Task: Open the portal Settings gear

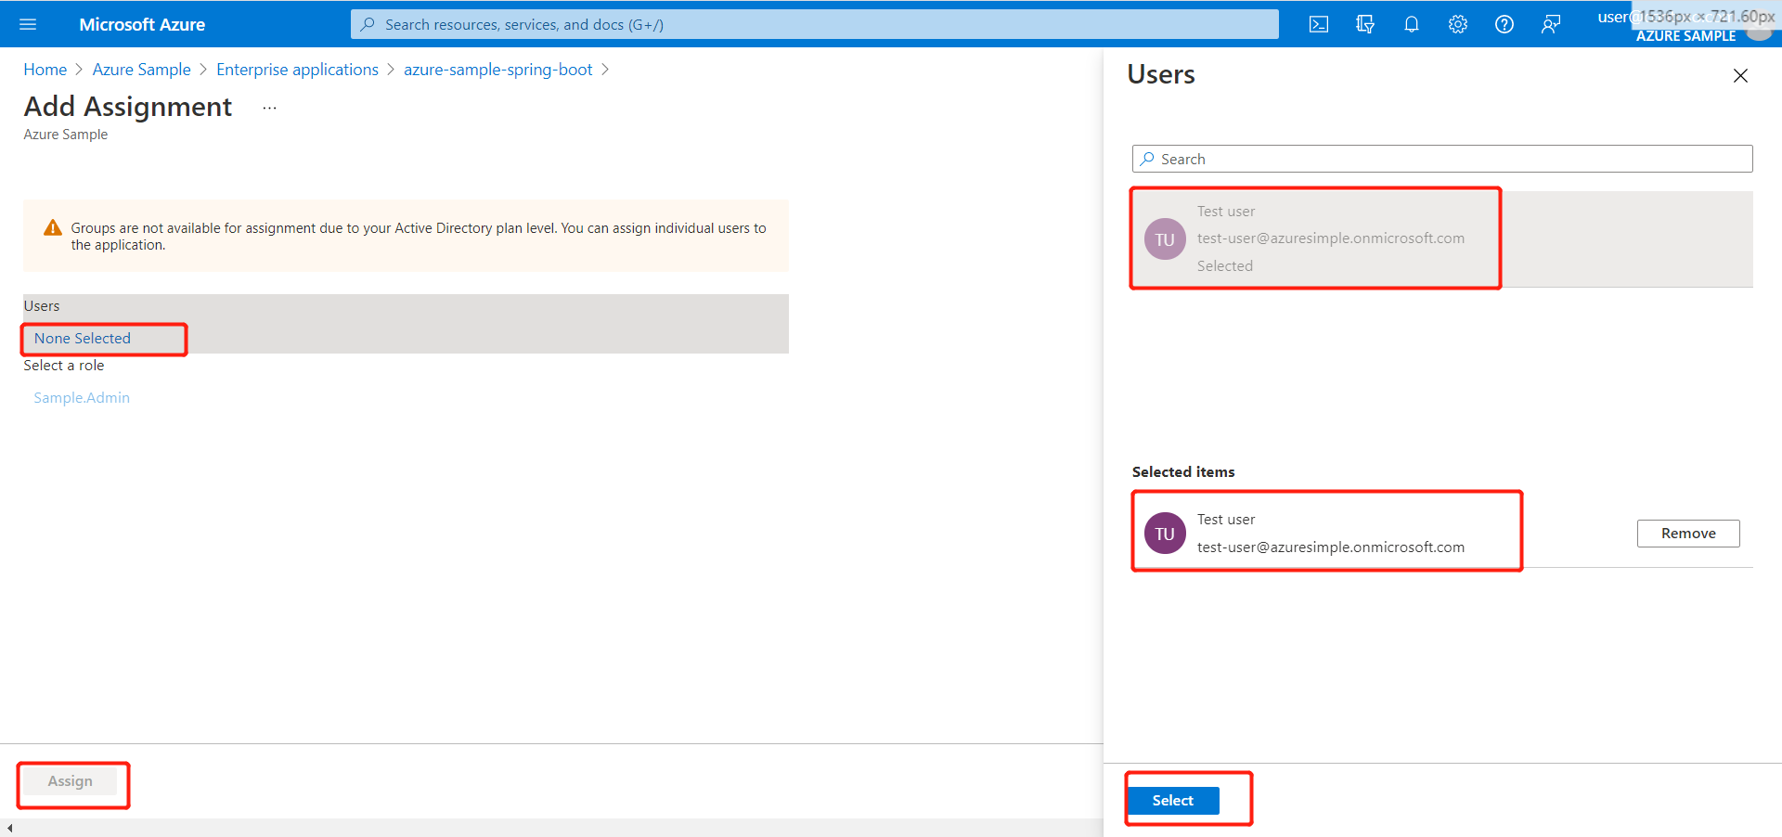Action: click(x=1457, y=24)
